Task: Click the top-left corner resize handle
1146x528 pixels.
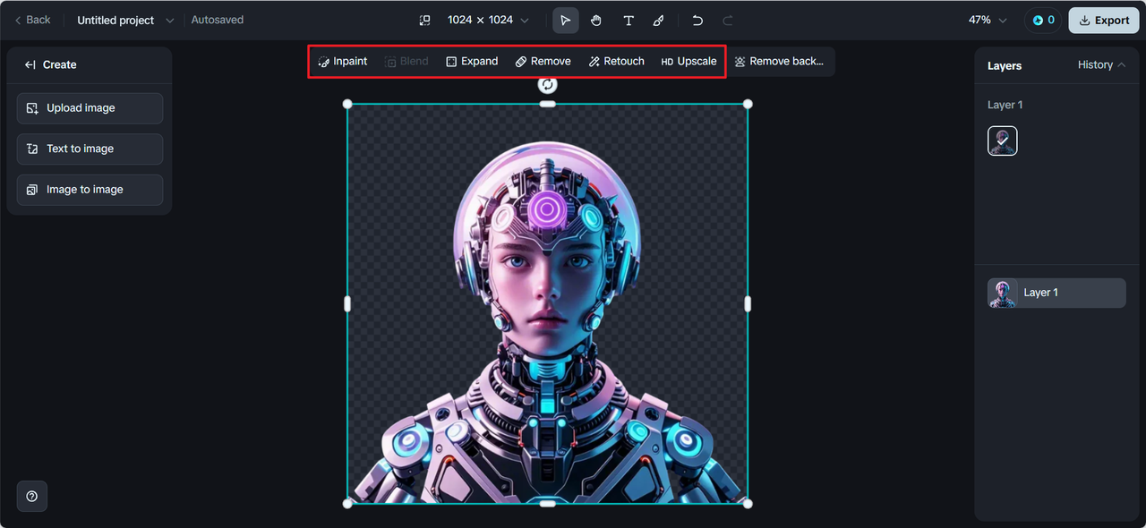Action: pos(347,104)
